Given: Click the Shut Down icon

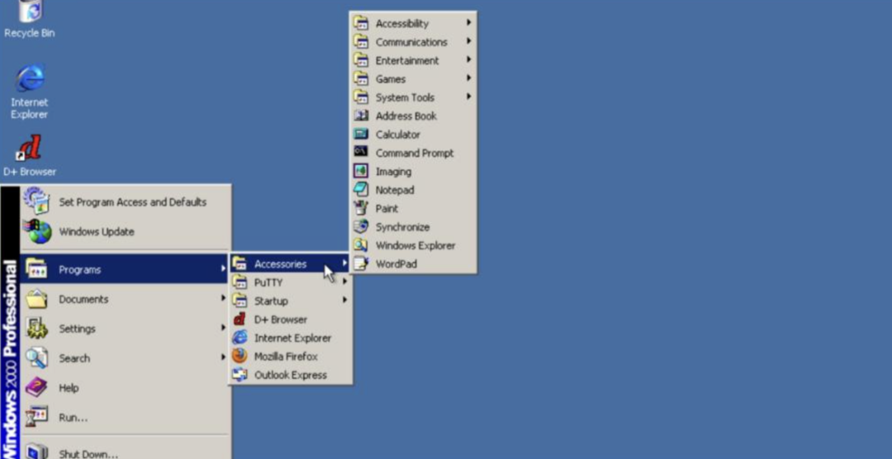Looking at the screenshot, I should pyautogui.click(x=37, y=452).
